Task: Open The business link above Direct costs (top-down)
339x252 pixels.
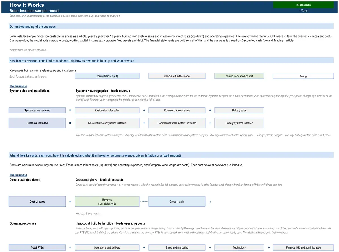Action: click(18, 175)
